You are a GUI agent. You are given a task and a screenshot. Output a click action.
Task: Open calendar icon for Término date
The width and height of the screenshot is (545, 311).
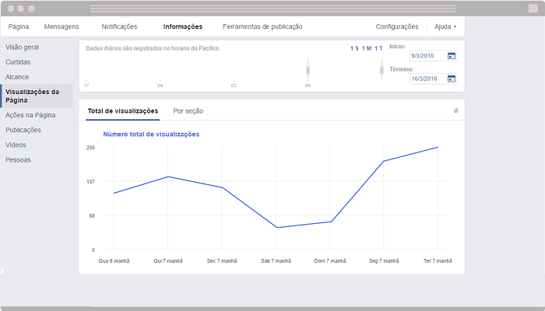pyautogui.click(x=451, y=79)
